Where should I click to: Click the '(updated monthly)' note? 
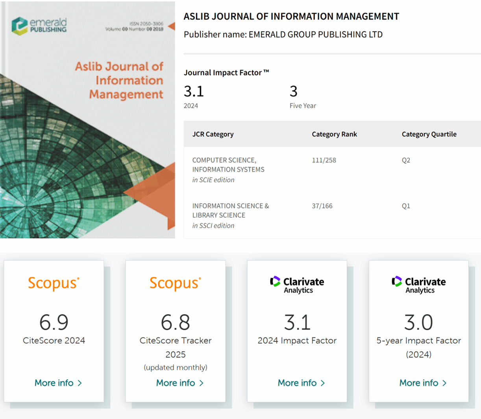176,368
